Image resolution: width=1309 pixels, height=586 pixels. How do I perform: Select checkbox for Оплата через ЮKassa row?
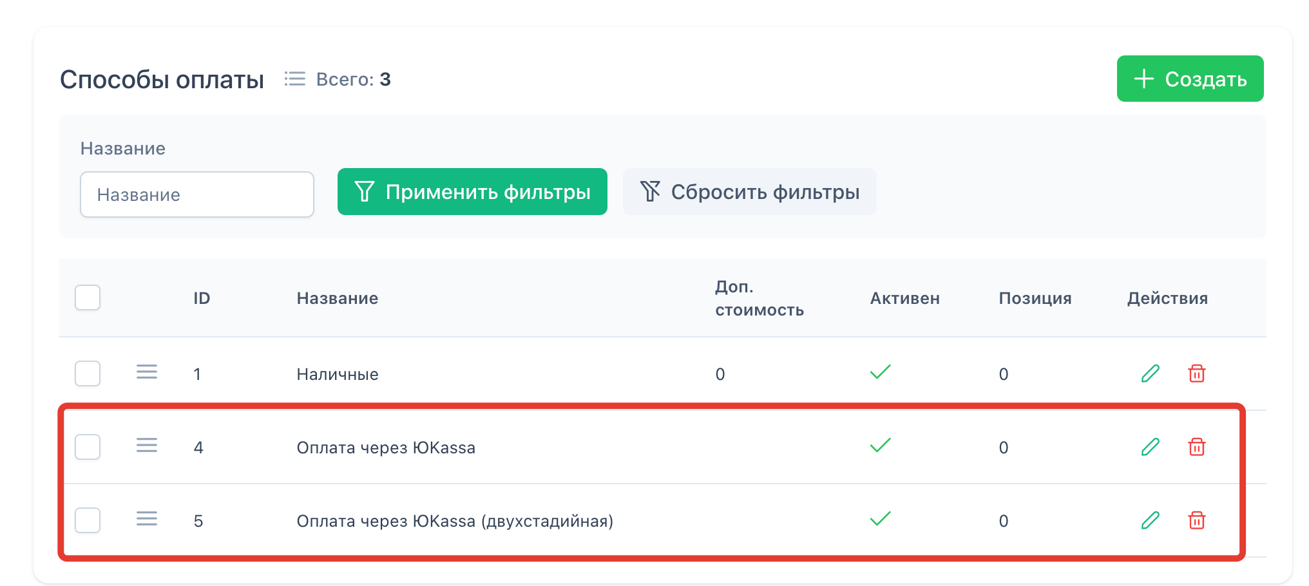pyautogui.click(x=88, y=447)
